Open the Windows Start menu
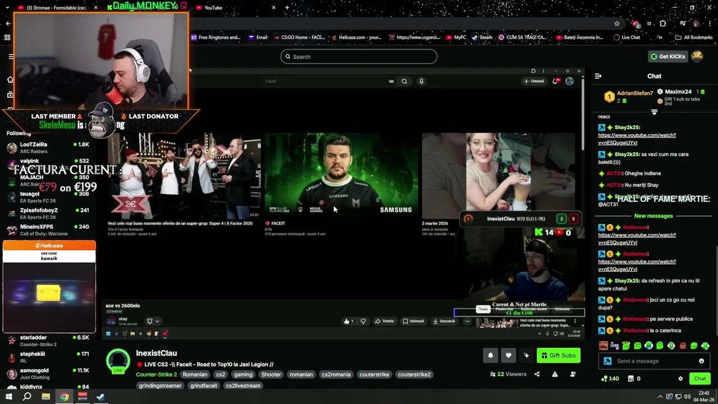 (x=9, y=397)
